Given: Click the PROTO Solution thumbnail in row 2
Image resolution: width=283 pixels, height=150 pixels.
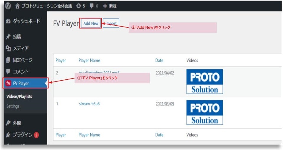Looking at the screenshot, I should click(205, 81).
